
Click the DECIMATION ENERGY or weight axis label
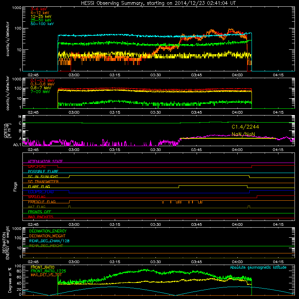(x=6, y=243)
